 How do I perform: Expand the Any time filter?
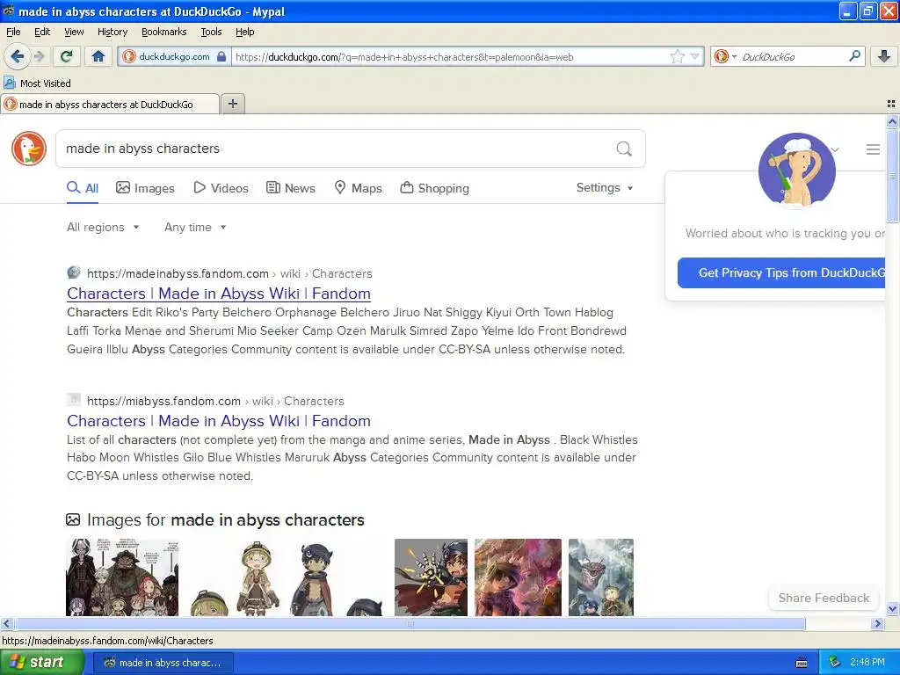[195, 228]
